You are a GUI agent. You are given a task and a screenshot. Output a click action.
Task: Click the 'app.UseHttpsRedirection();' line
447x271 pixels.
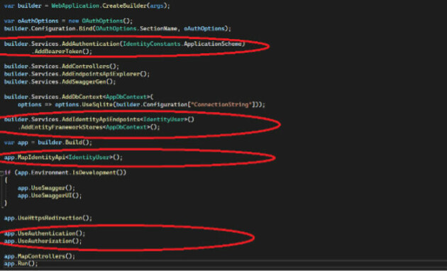coord(48,219)
